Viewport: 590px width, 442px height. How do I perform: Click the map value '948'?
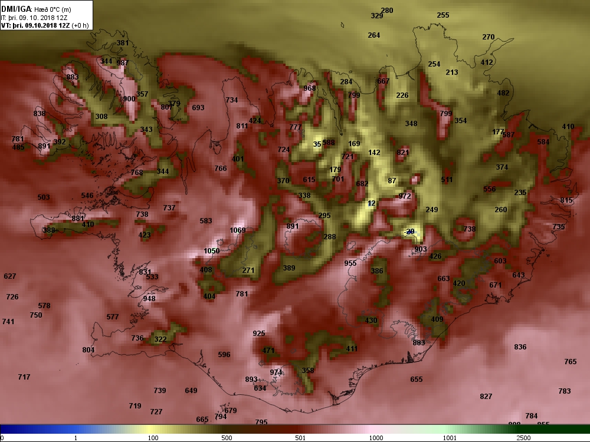149,298
